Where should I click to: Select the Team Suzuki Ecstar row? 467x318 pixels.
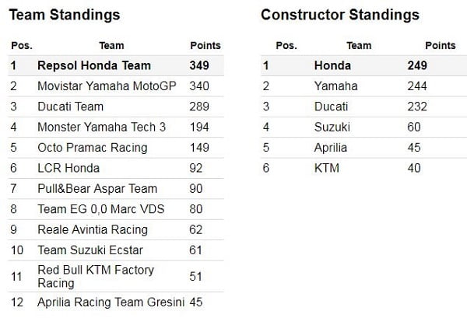point(86,250)
